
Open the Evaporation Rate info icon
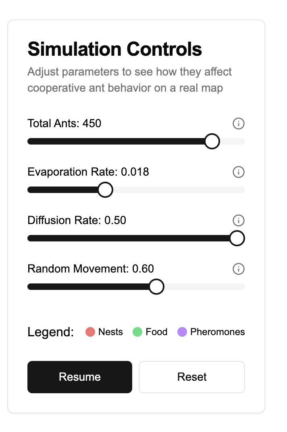[x=238, y=172]
